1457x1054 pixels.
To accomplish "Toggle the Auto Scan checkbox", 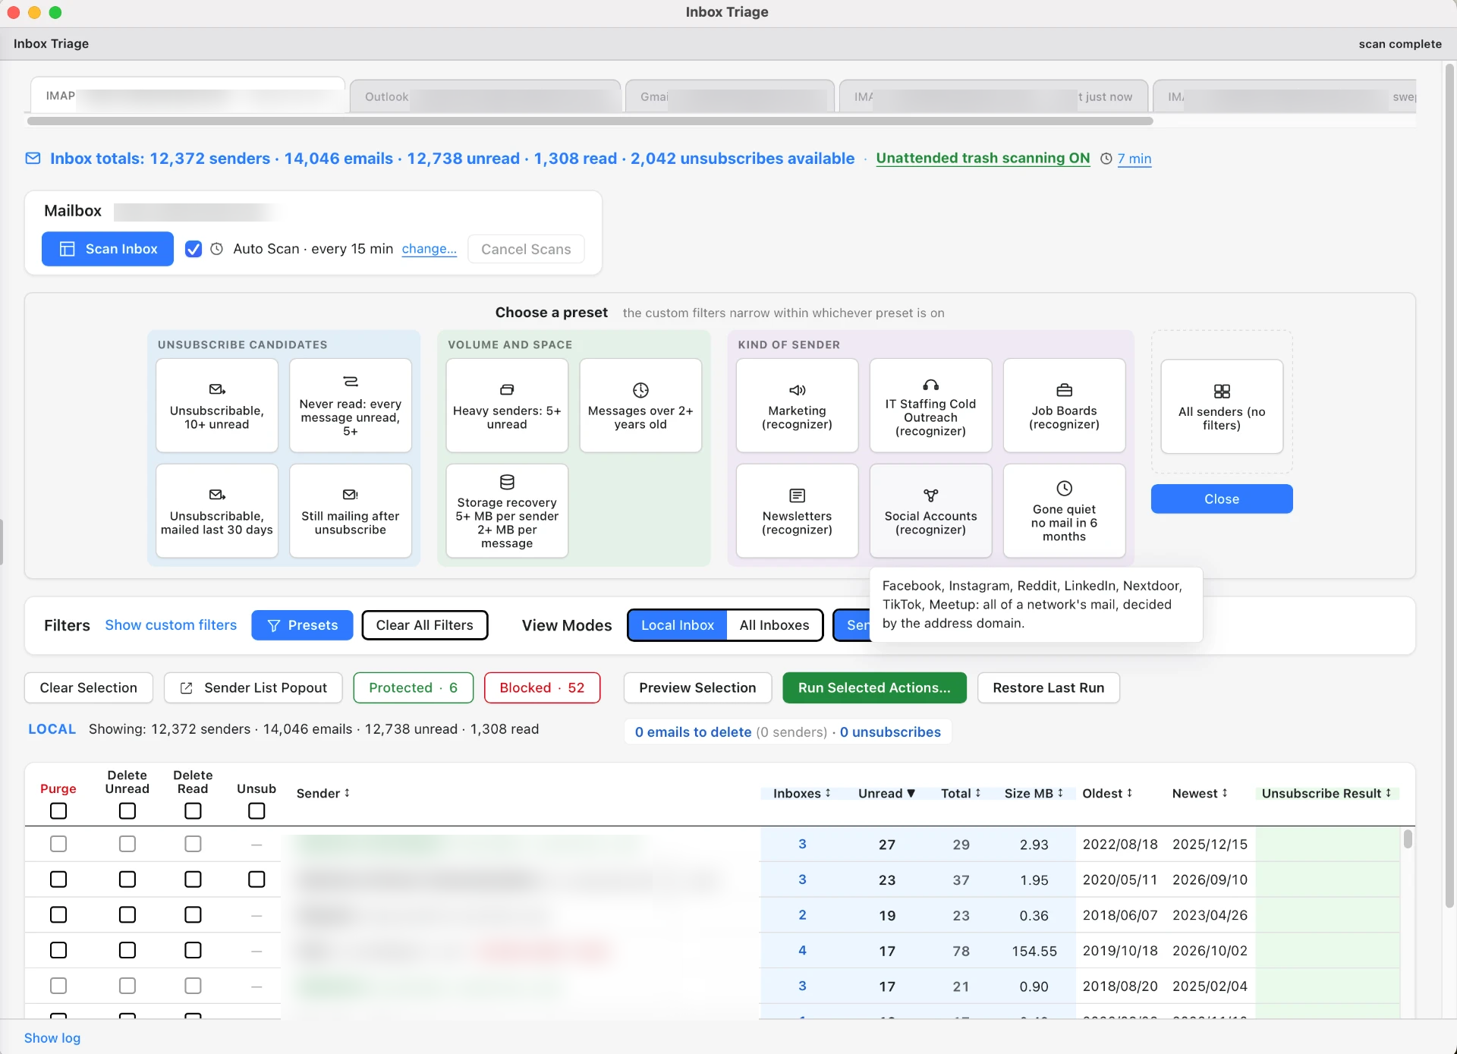I will pos(194,249).
